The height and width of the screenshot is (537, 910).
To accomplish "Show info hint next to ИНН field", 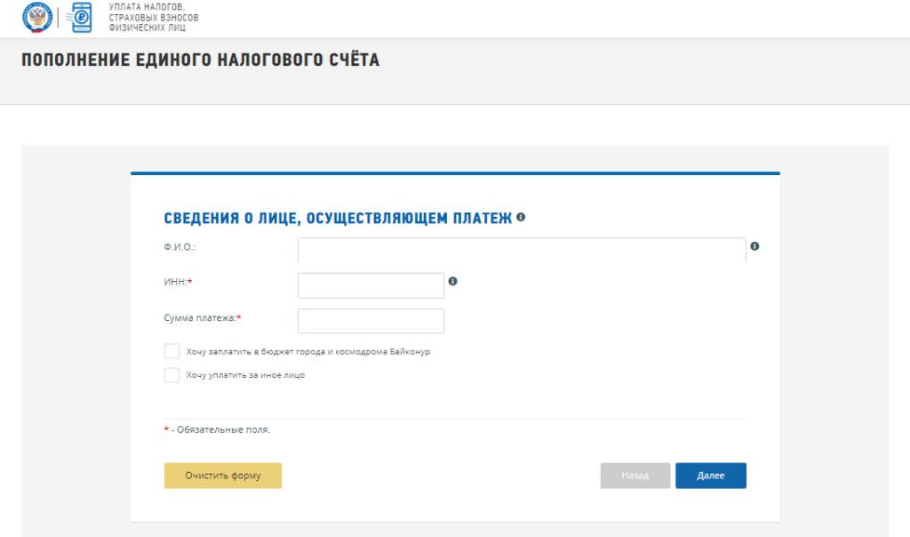I will (x=452, y=281).
